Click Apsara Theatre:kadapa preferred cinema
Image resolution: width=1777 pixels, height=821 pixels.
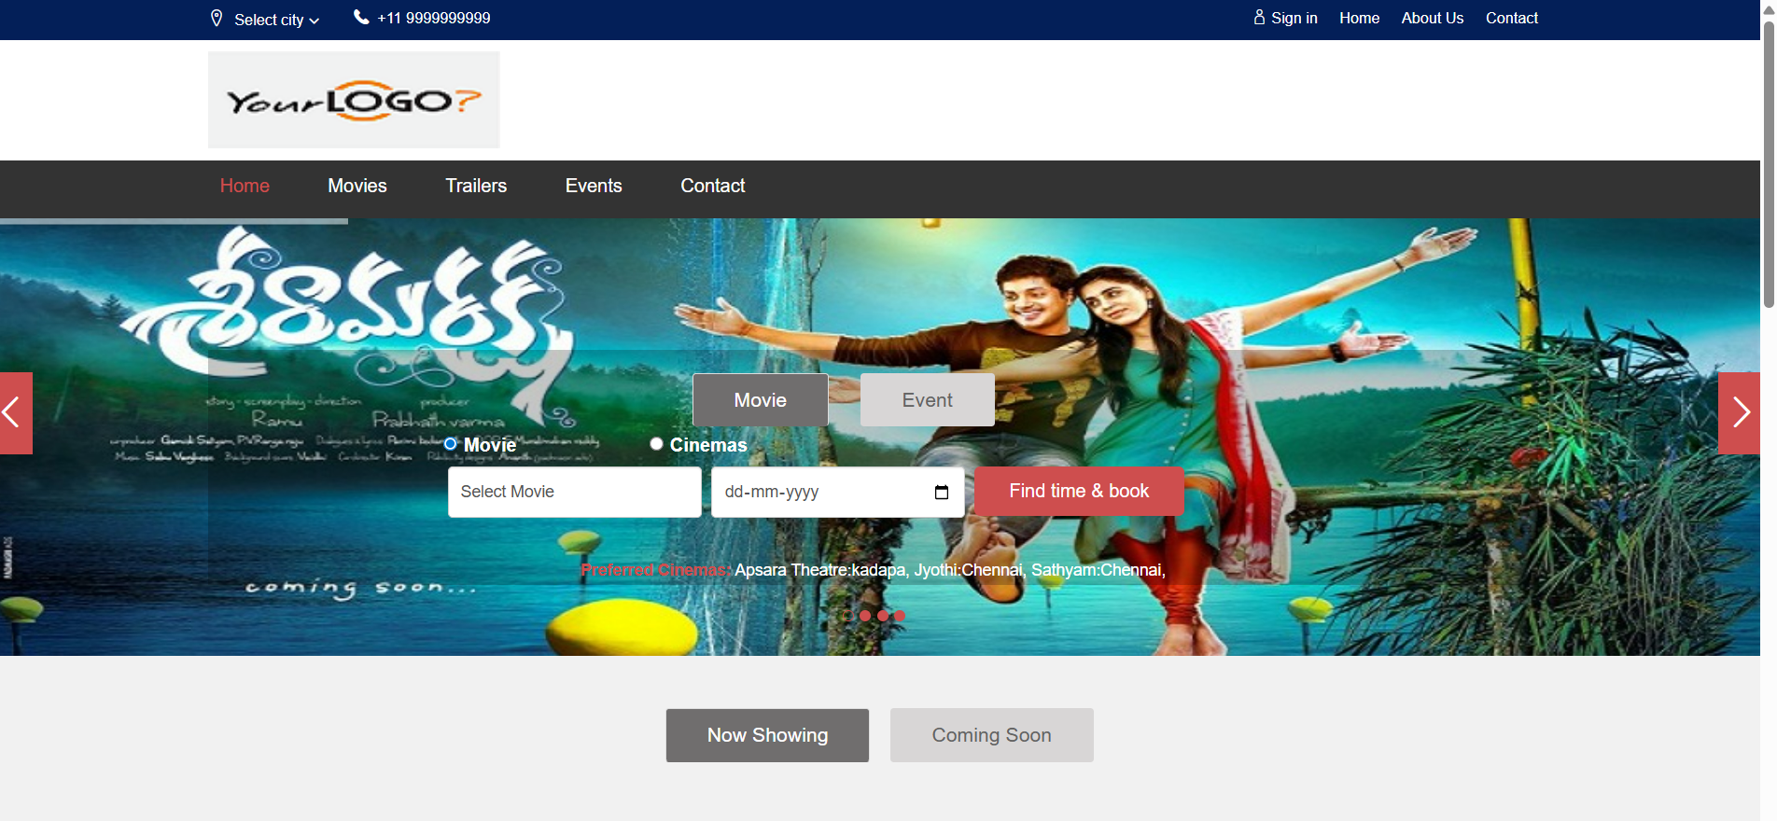coord(819,570)
